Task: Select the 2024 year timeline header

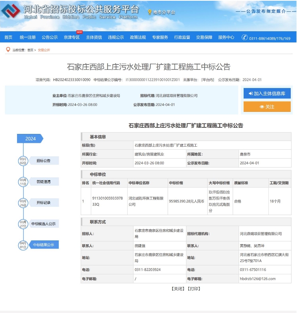Action: coord(30,139)
